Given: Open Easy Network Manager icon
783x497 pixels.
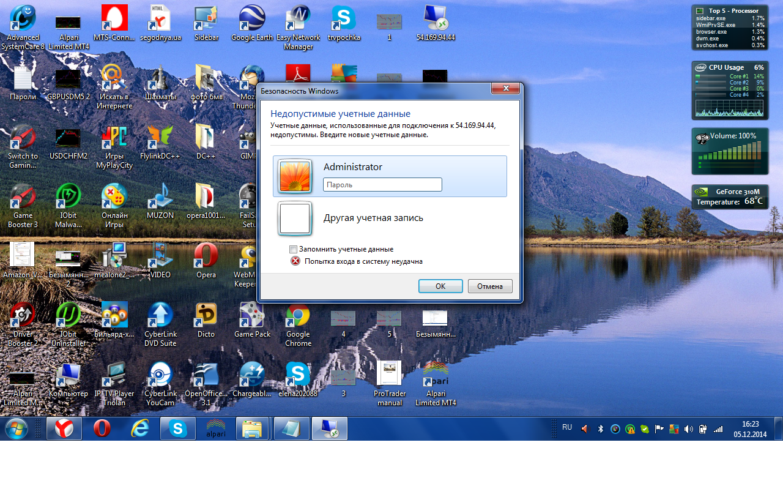Looking at the screenshot, I should (x=299, y=28).
